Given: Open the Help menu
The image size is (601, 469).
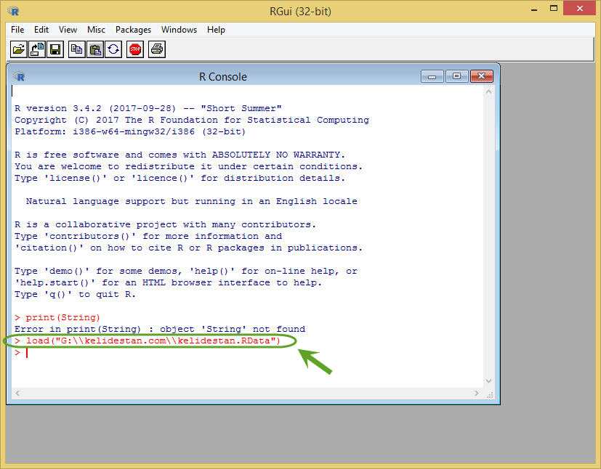Looking at the screenshot, I should coord(216,30).
